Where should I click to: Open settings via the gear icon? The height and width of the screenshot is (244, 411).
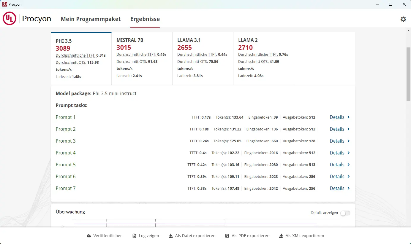point(403,19)
